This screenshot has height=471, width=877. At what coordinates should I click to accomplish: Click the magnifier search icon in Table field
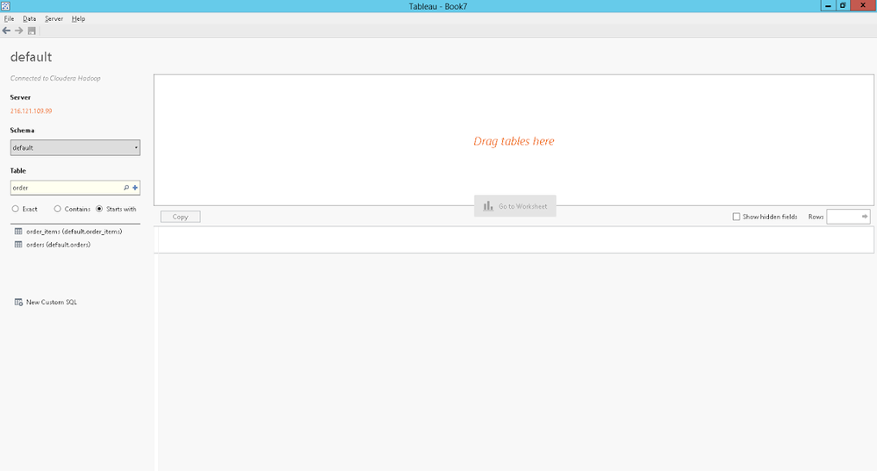[126, 188]
